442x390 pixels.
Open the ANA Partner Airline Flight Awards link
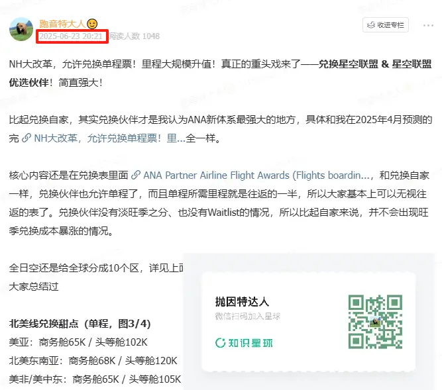coord(256,175)
